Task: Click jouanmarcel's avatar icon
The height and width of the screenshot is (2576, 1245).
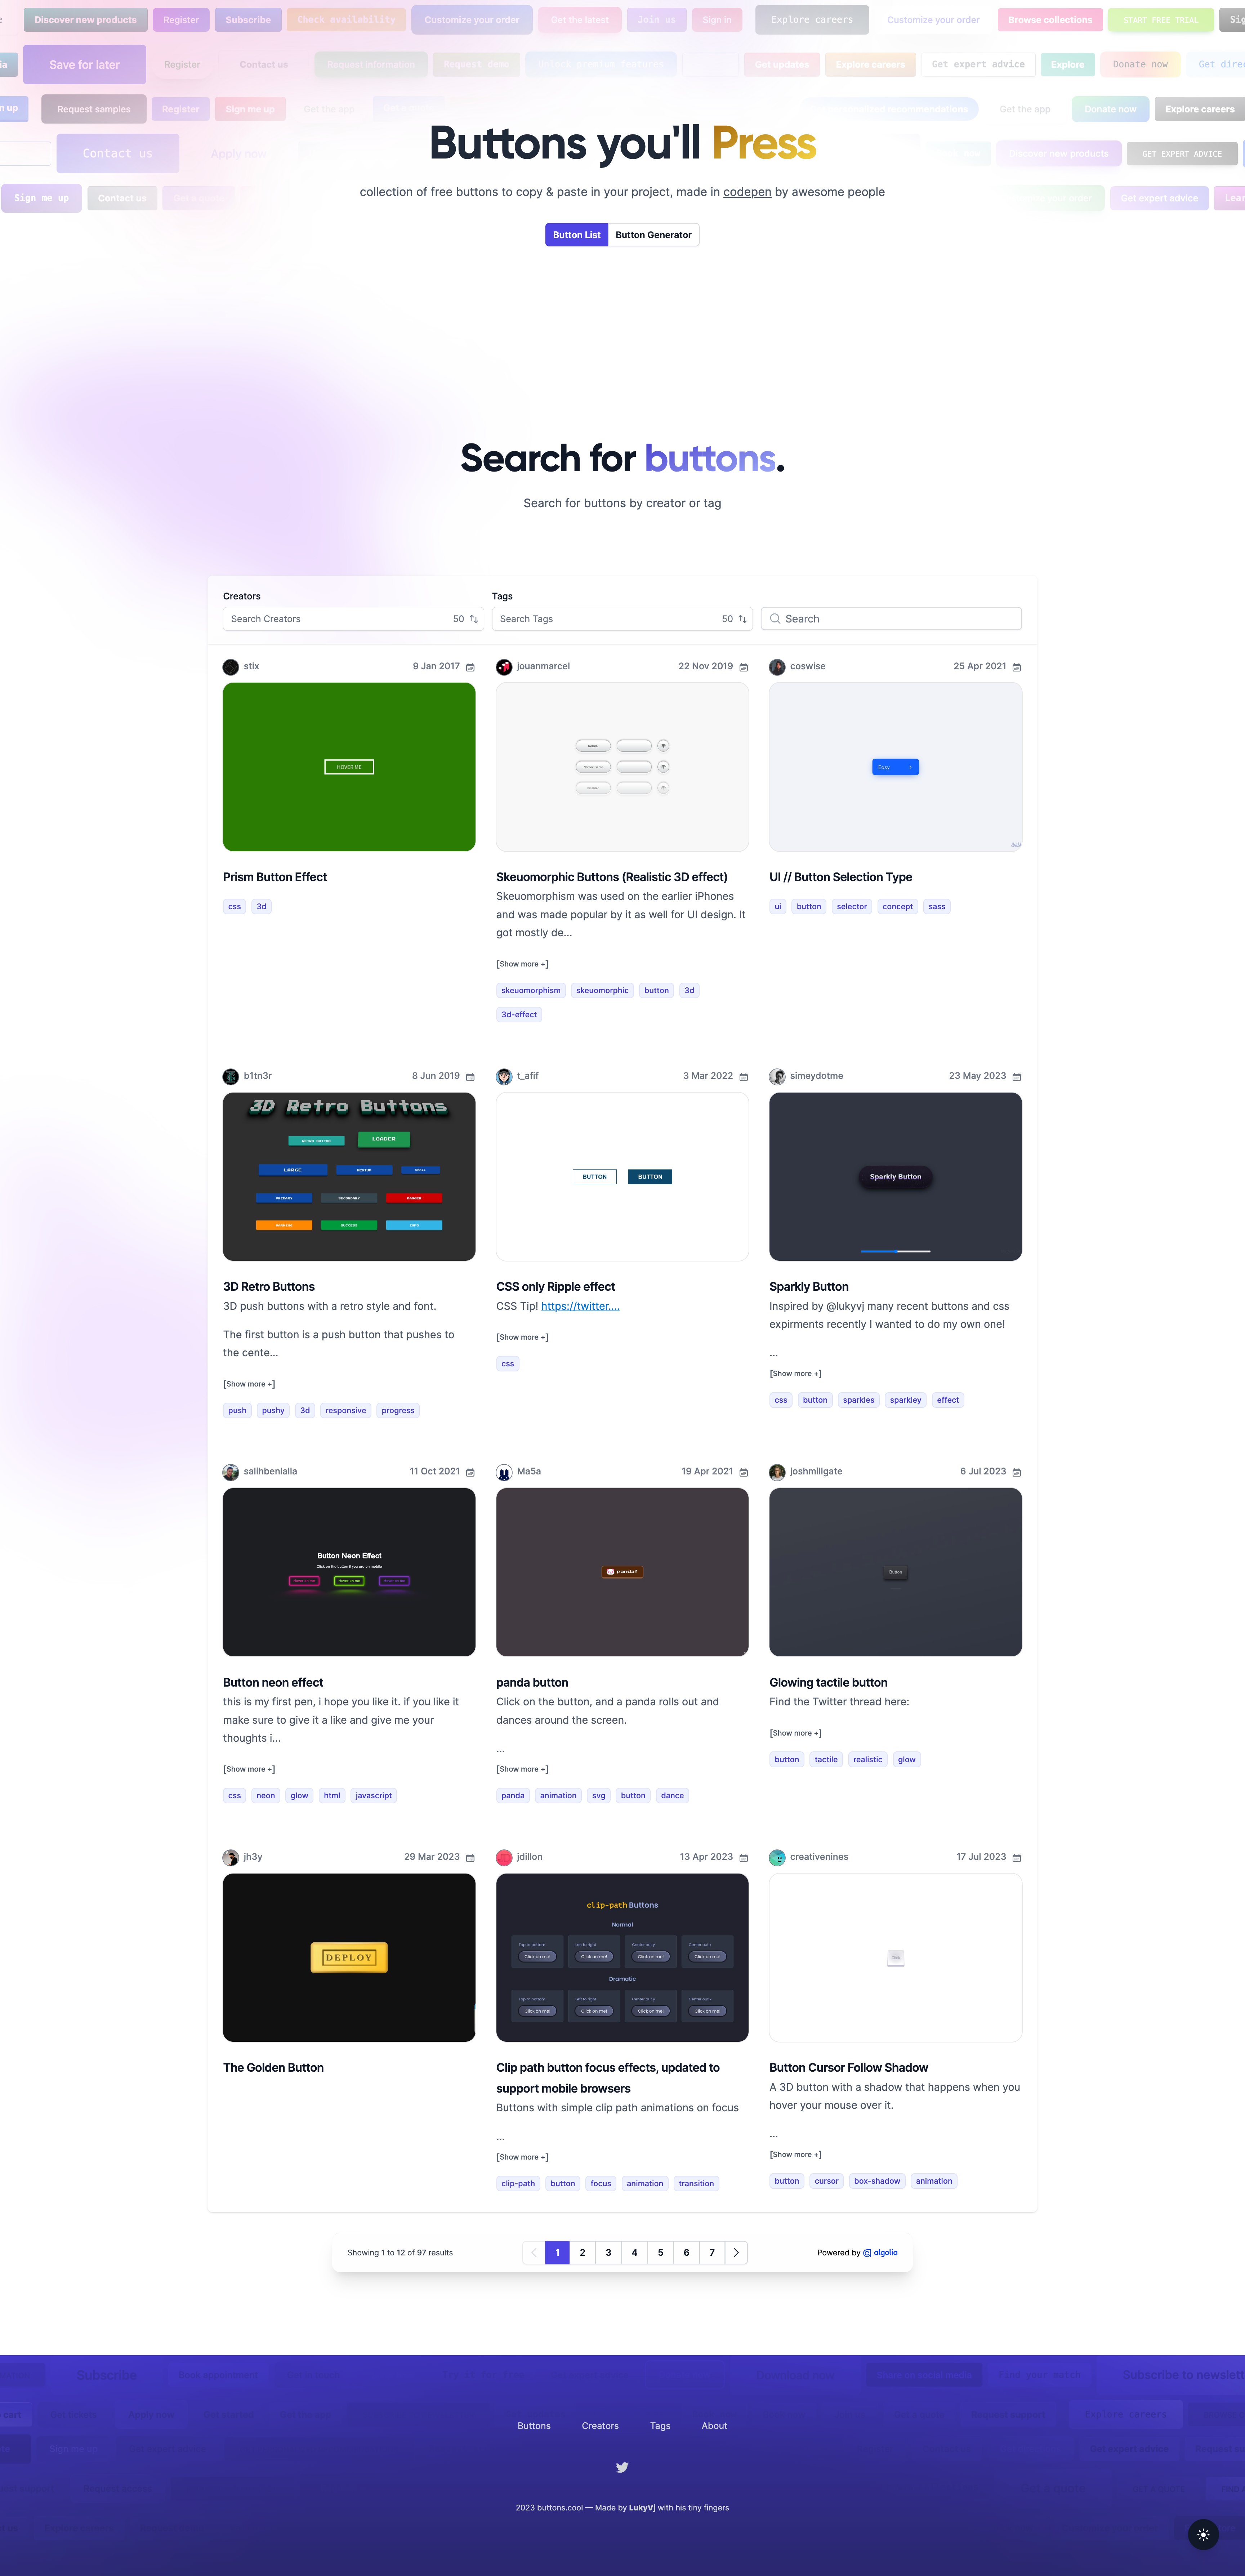Action: pos(504,667)
